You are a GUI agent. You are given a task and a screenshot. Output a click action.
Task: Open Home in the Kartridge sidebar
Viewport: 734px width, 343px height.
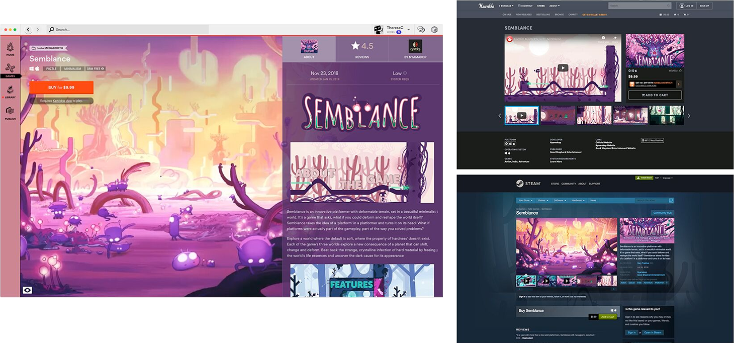(x=10, y=49)
